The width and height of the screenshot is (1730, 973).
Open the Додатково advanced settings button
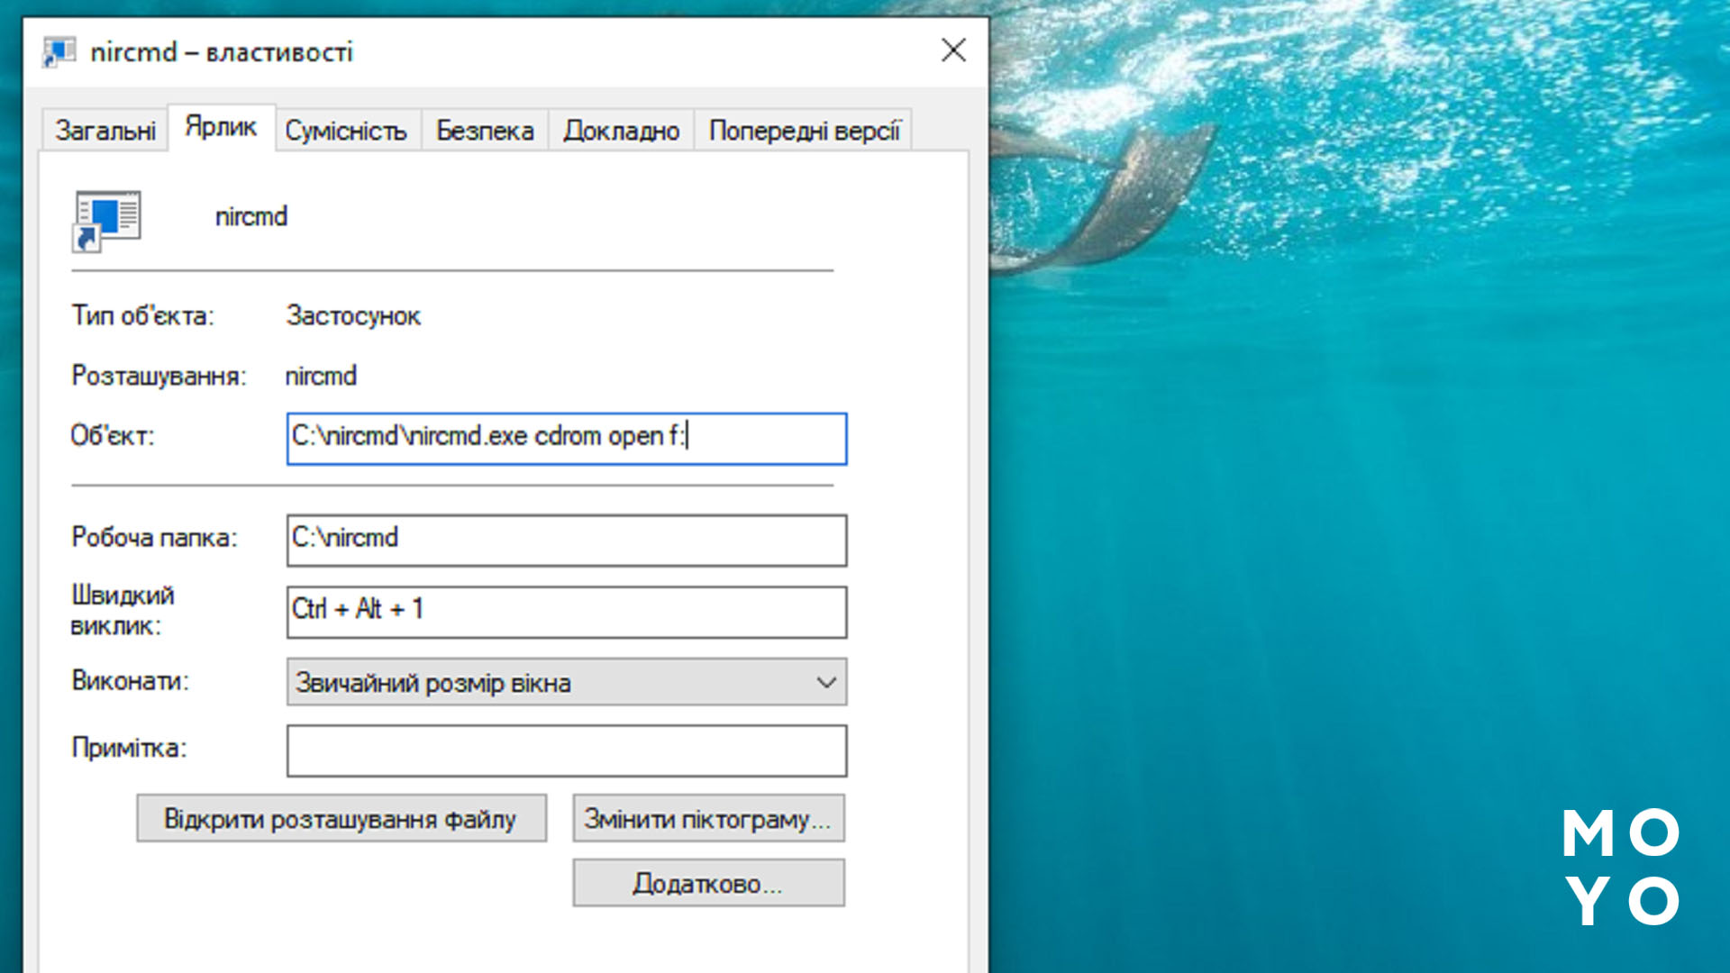coord(709,883)
